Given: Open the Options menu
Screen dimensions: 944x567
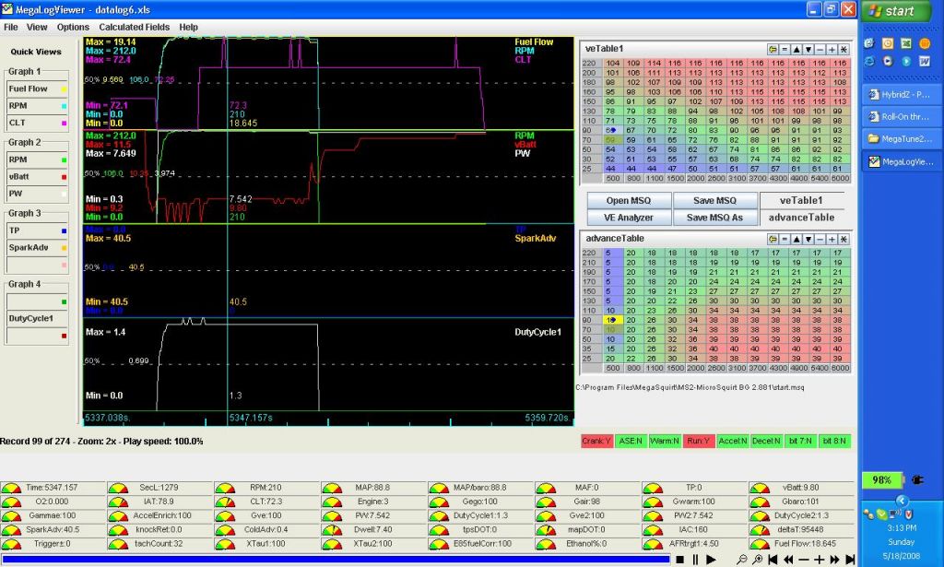Looking at the screenshot, I should tap(73, 28).
